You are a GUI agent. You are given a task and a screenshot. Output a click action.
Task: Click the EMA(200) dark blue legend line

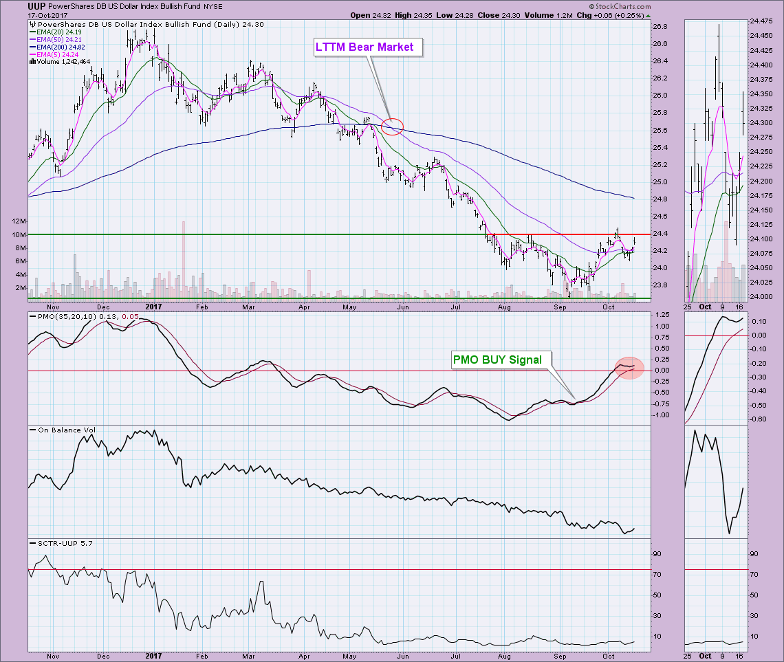pos(33,46)
